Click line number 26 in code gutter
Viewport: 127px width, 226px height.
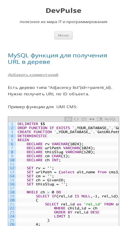click(x=12, y=224)
